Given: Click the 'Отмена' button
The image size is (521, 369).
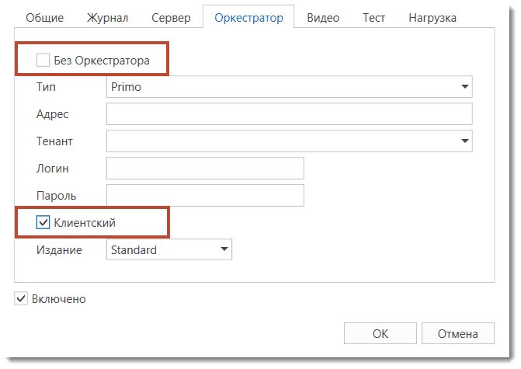Looking at the screenshot, I should [x=457, y=334].
